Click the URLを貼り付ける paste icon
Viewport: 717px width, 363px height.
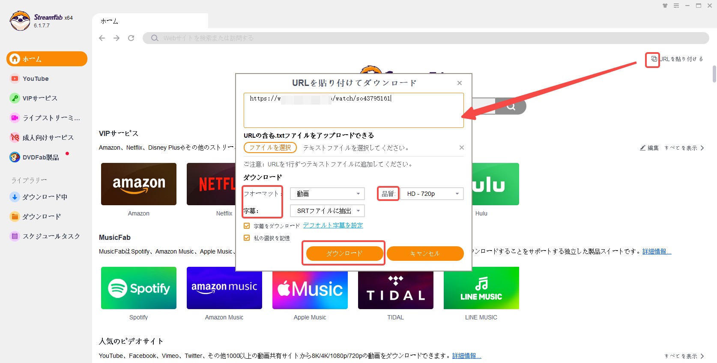tap(654, 59)
